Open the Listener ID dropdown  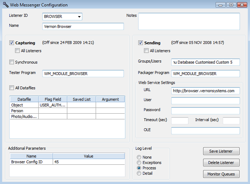pyautogui.click(x=79, y=17)
